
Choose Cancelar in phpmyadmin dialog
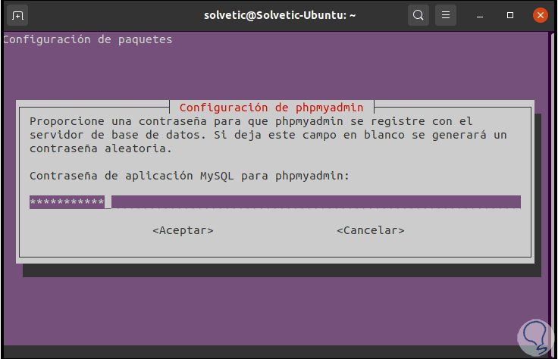(371, 230)
